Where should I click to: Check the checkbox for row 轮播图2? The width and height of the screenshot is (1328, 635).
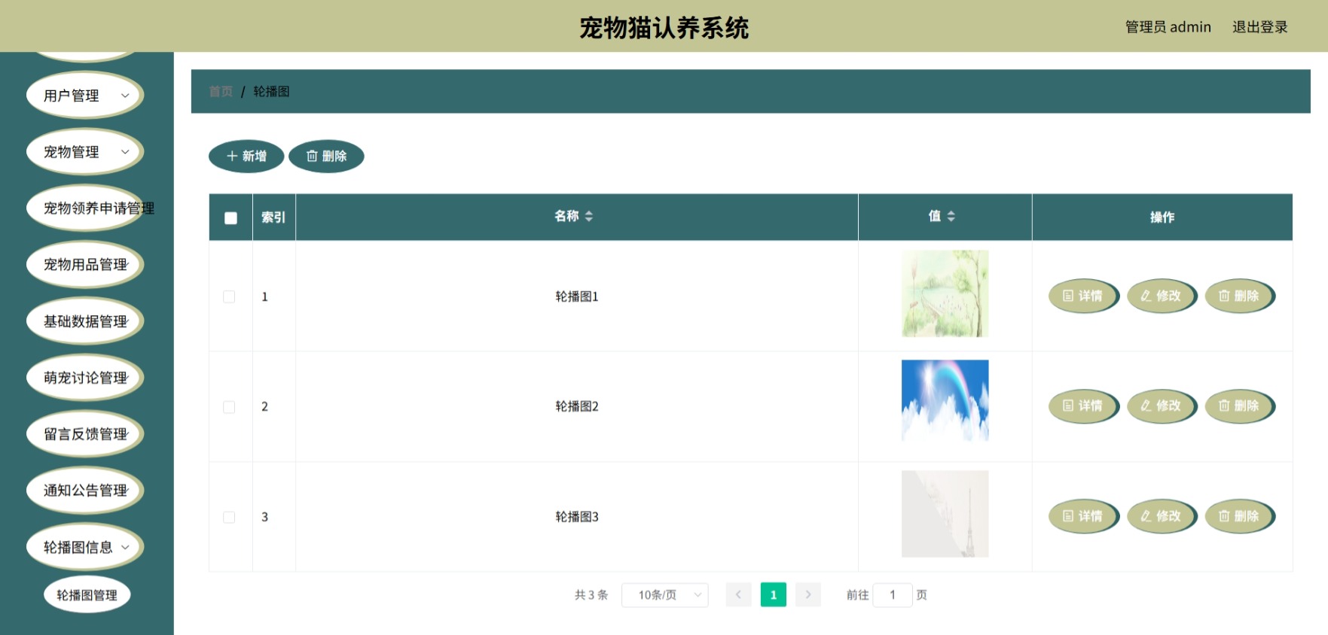229,407
